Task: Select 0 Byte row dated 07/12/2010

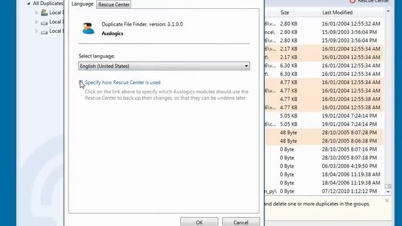Action: pyautogui.click(x=324, y=191)
